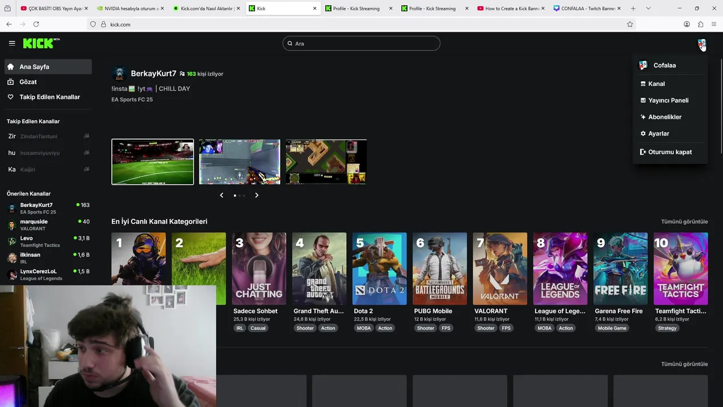Close the active Kick tab
This screenshot has width=723, height=407.
click(x=315, y=8)
